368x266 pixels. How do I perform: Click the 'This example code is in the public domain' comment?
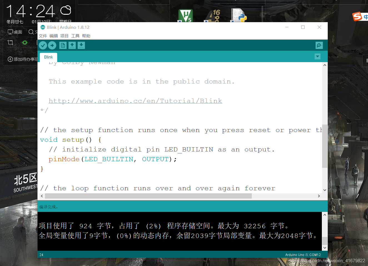(142, 82)
